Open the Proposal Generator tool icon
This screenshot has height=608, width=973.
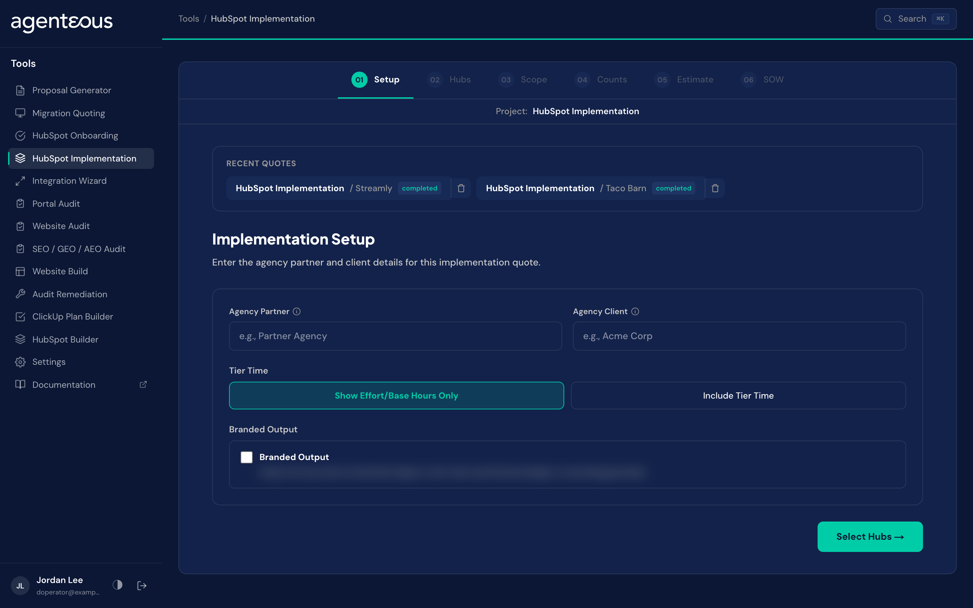(x=20, y=91)
